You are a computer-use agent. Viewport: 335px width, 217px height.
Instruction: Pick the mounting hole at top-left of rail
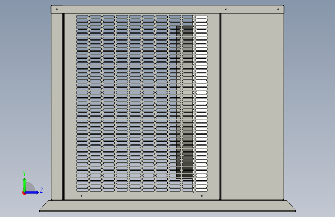click(57, 9)
